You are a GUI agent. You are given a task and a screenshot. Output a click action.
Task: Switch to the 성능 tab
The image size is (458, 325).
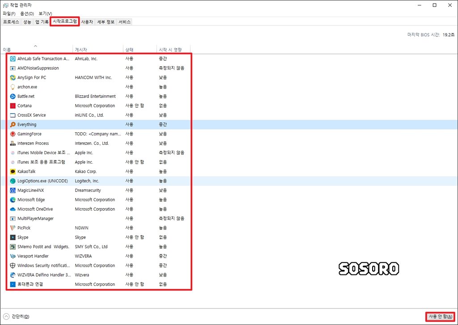pyautogui.click(x=27, y=22)
